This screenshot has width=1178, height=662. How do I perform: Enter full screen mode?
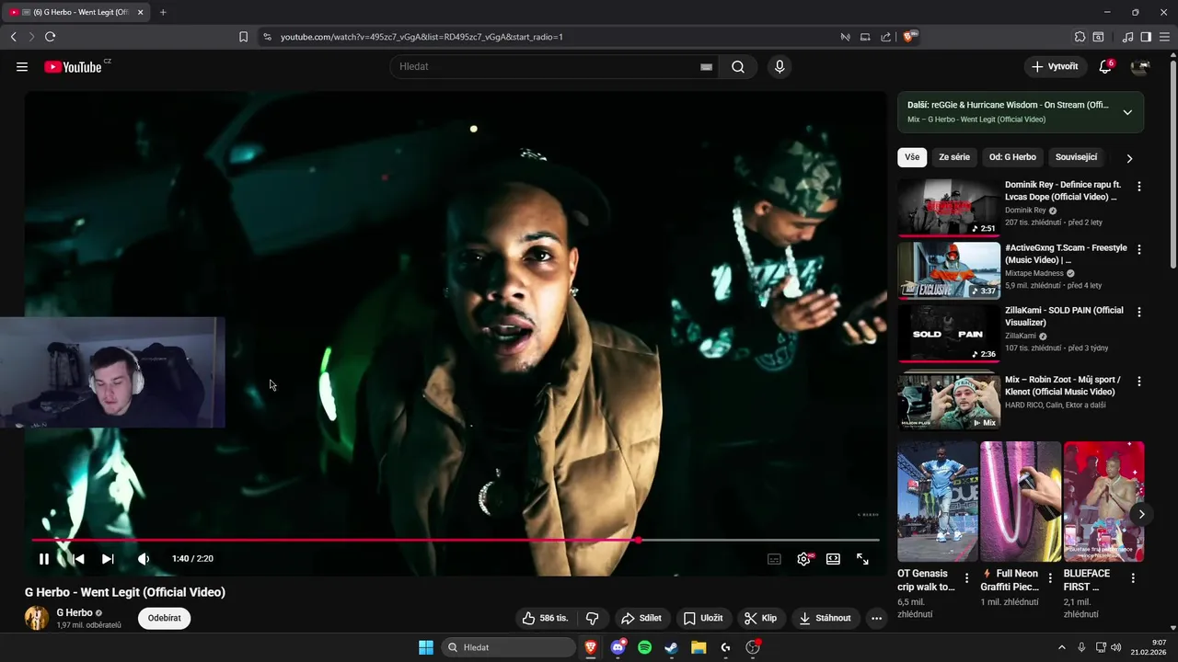pos(862,558)
